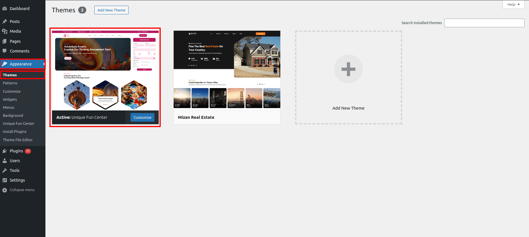
Task: Open the Install Plugins submenu link
Action: pos(15,132)
